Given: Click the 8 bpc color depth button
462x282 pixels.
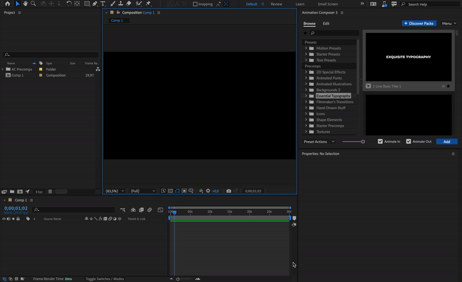Looking at the screenshot, I should [39, 191].
